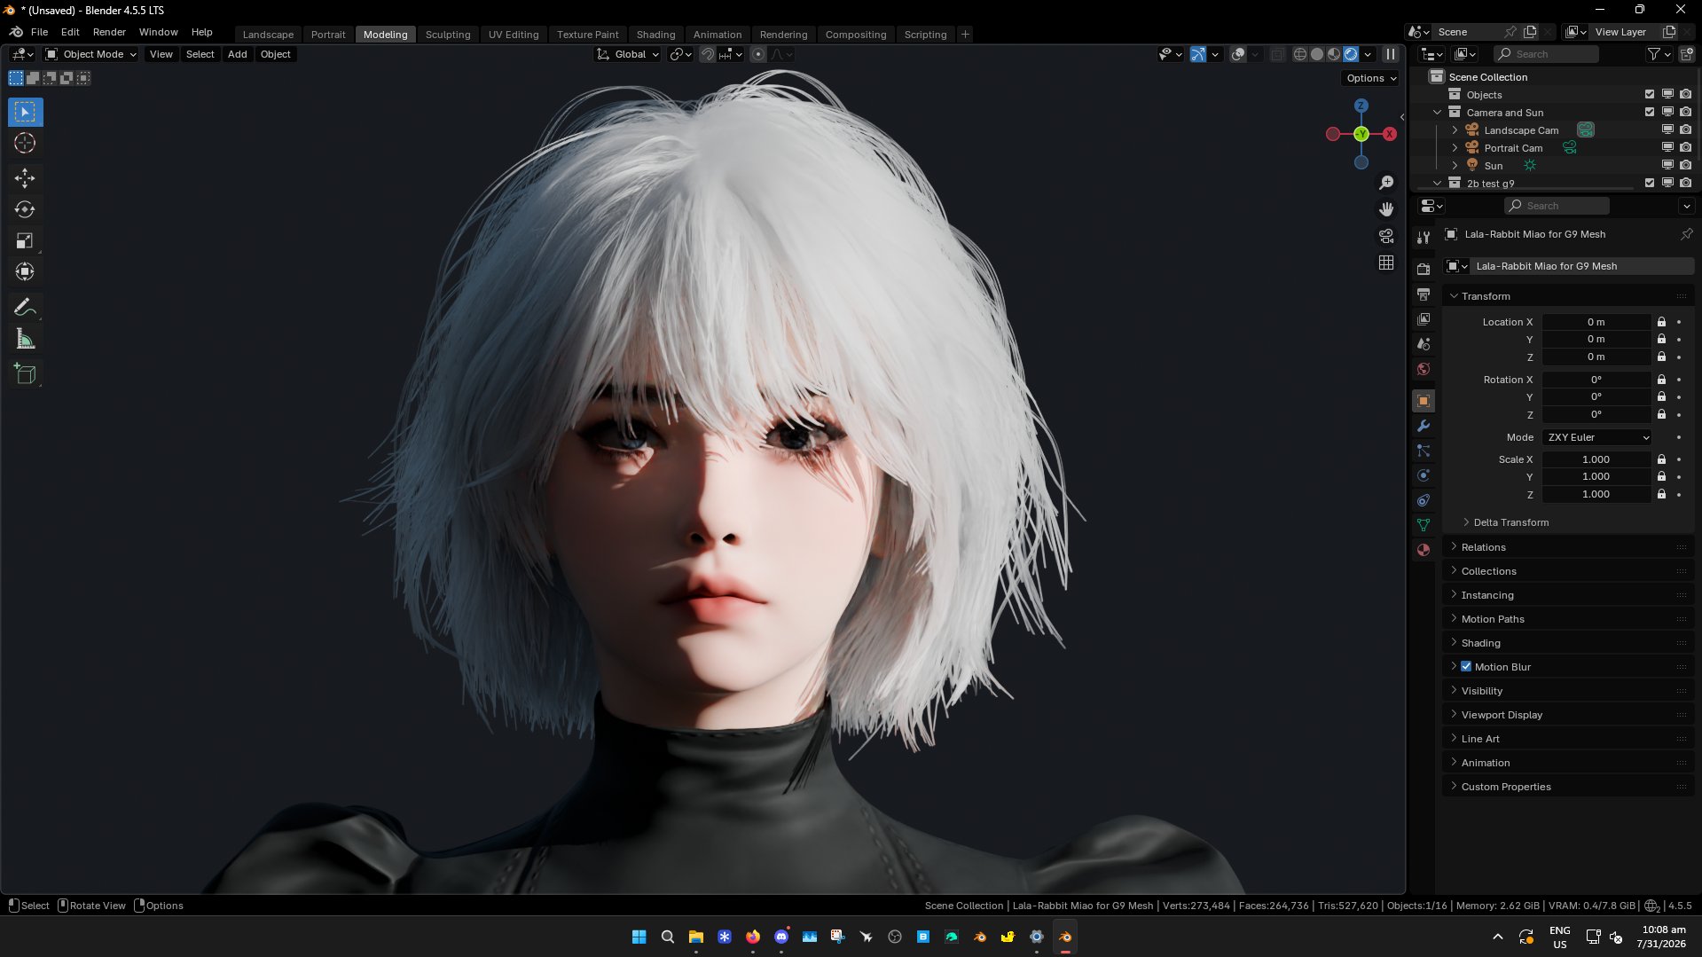Toggle exclude checkbox for 2b test g9 collection
The image size is (1702, 957).
click(x=1650, y=184)
